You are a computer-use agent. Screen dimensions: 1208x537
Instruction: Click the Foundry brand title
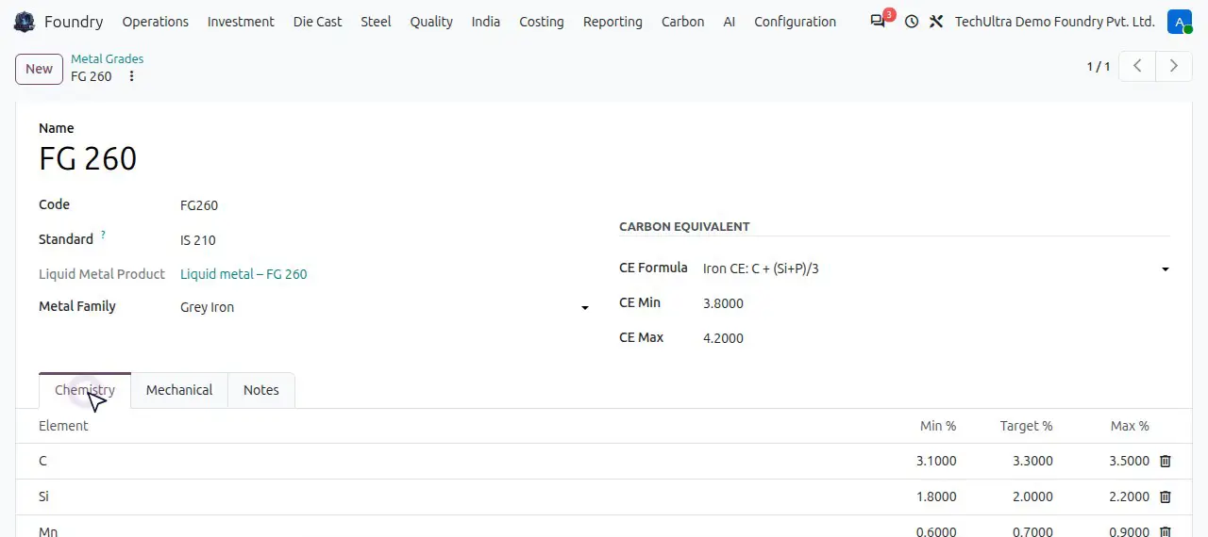(74, 22)
